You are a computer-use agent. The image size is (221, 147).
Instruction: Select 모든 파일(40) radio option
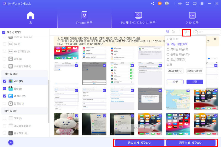168,44
